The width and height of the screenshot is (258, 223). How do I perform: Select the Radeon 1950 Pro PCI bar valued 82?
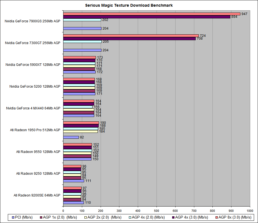(x=71, y=137)
